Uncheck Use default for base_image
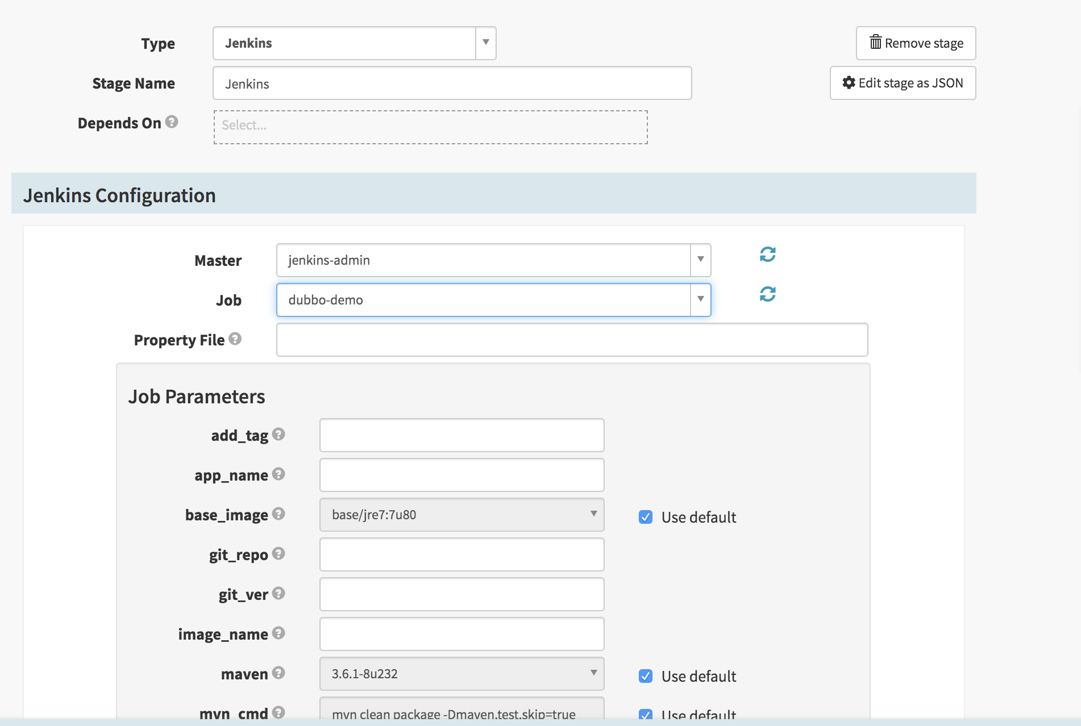Image resolution: width=1081 pixels, height=726 pixels. (646, 517)
